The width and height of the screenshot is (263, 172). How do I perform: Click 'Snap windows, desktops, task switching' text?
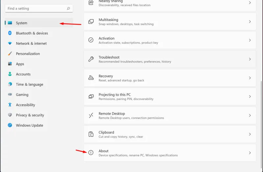click(126, 24)
